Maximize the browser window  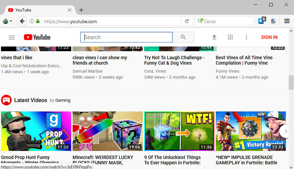pyautogui.click(x=271, y=5)
